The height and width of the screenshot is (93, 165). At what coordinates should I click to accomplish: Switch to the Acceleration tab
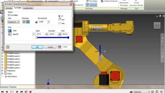[28, 8]
